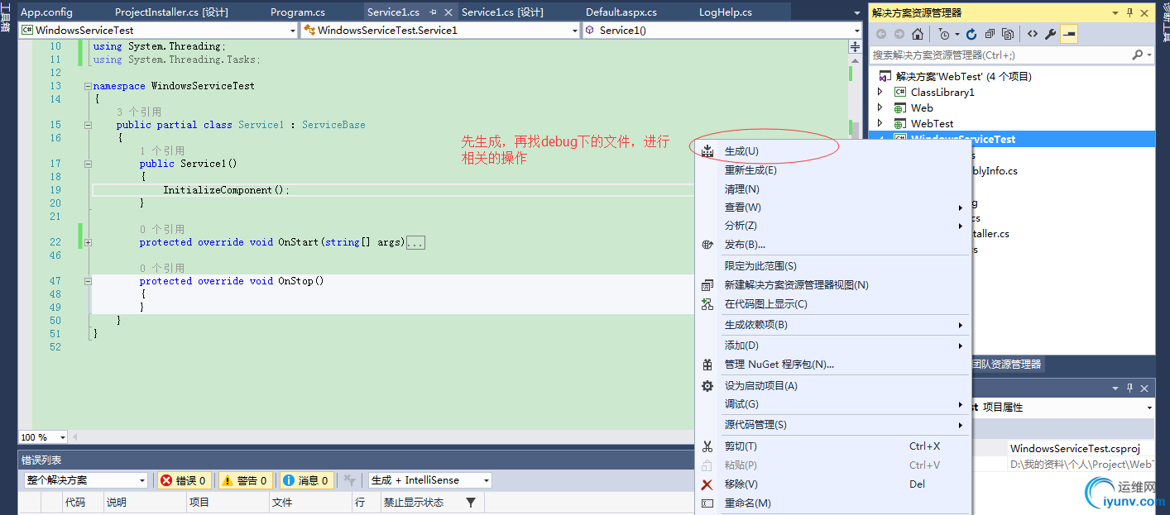1170x515 pixels.
Task: Click the Home icon in Solution Explorer toolbar
Action: tap(918, 34)
